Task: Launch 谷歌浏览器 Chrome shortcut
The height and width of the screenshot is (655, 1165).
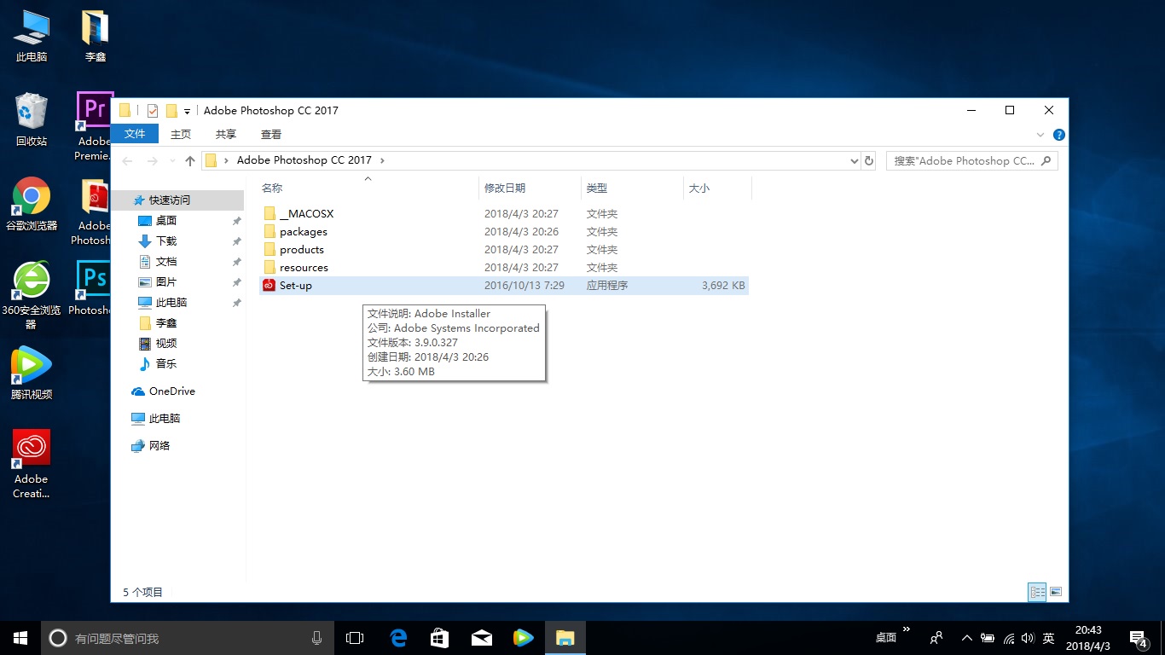Action: (x=32, y=205)
